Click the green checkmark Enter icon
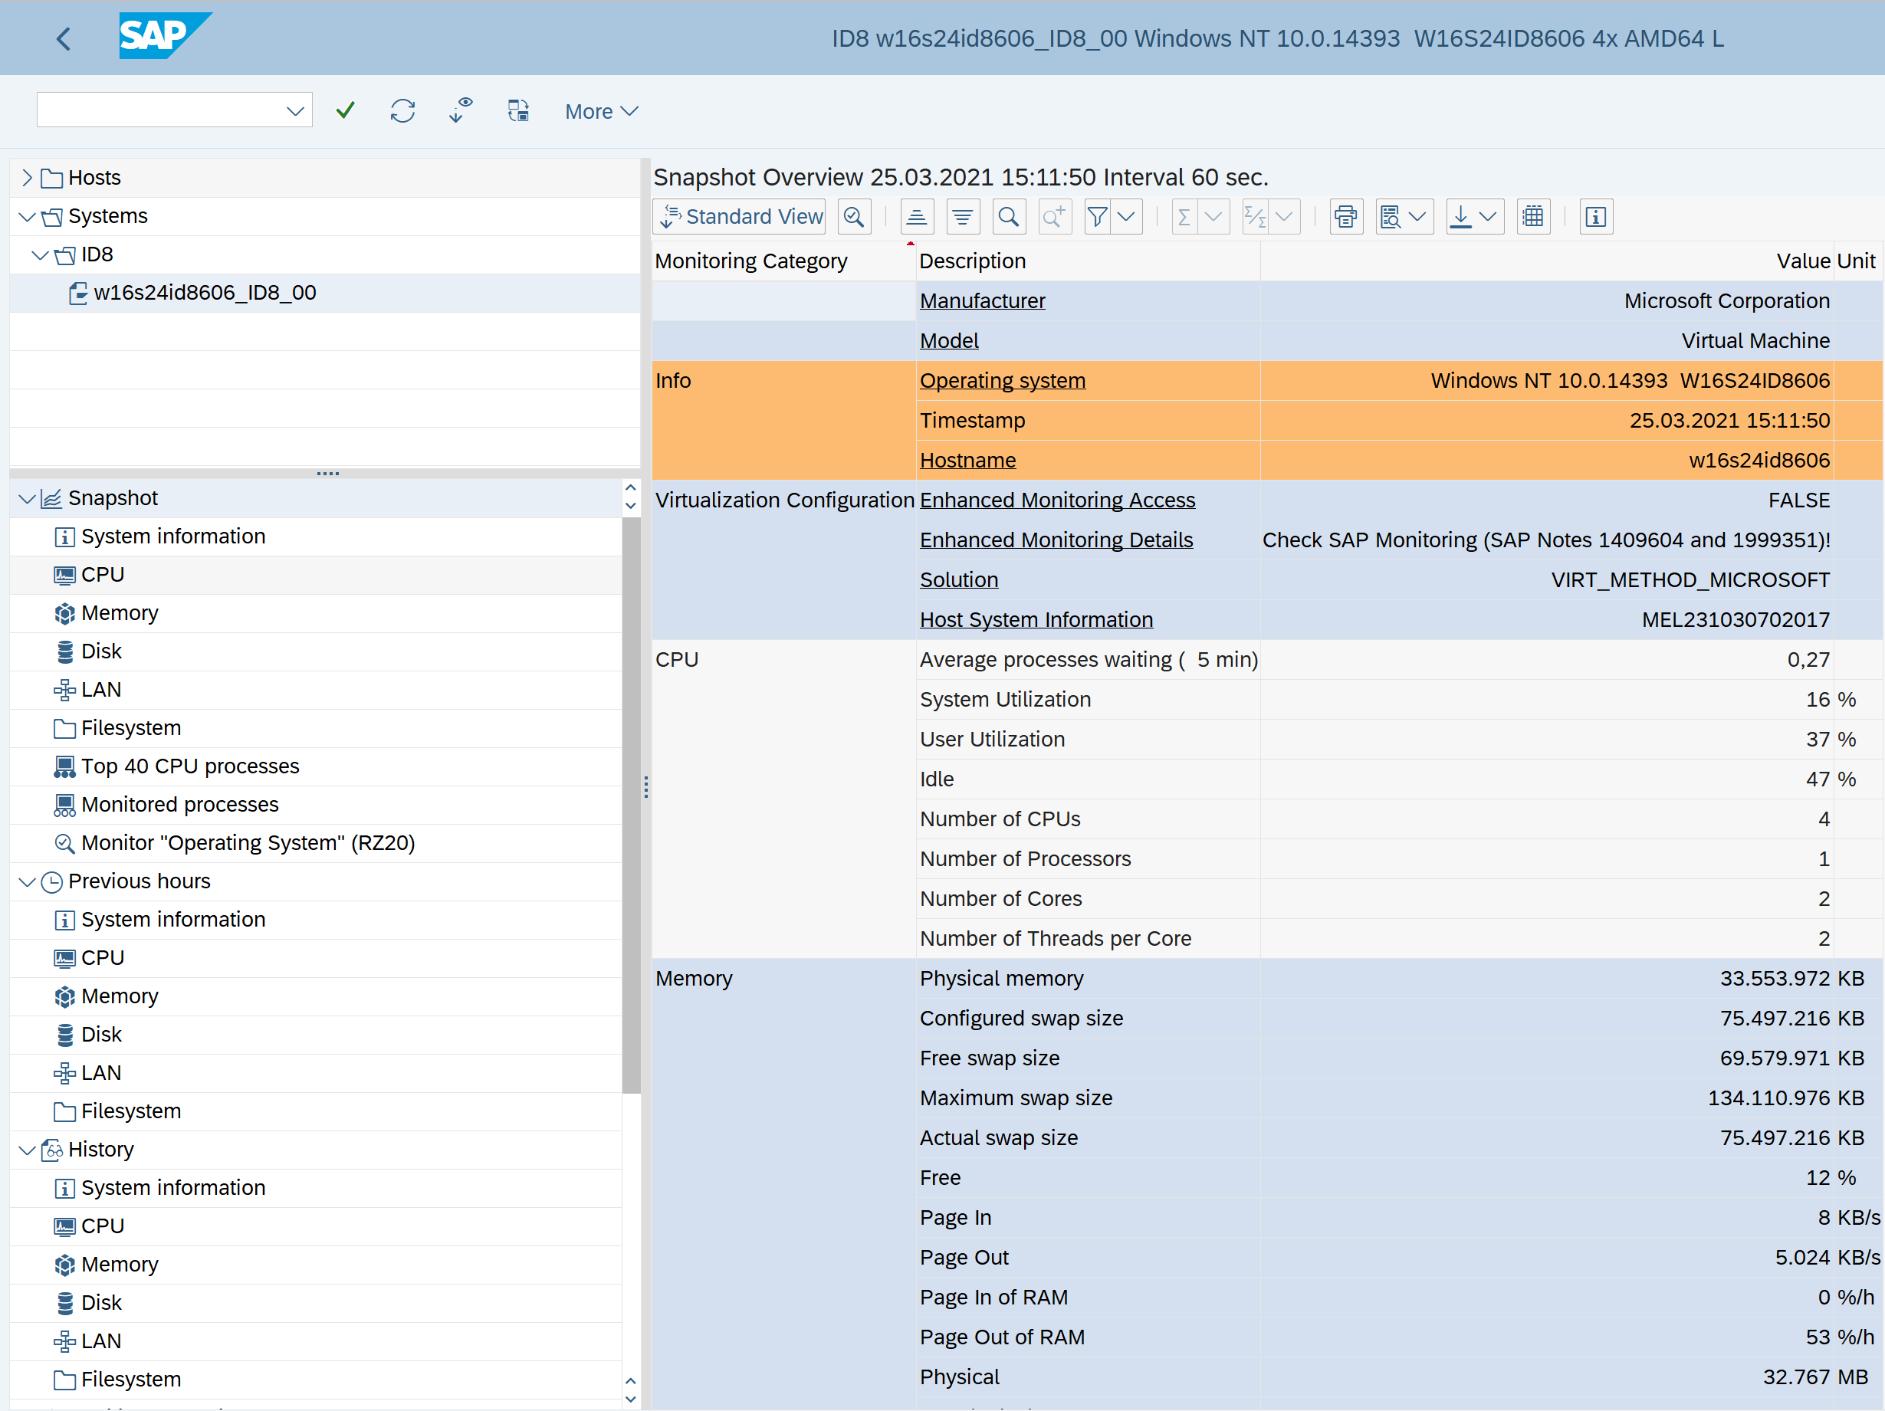 pyautogui.click(x=345, y=111)
